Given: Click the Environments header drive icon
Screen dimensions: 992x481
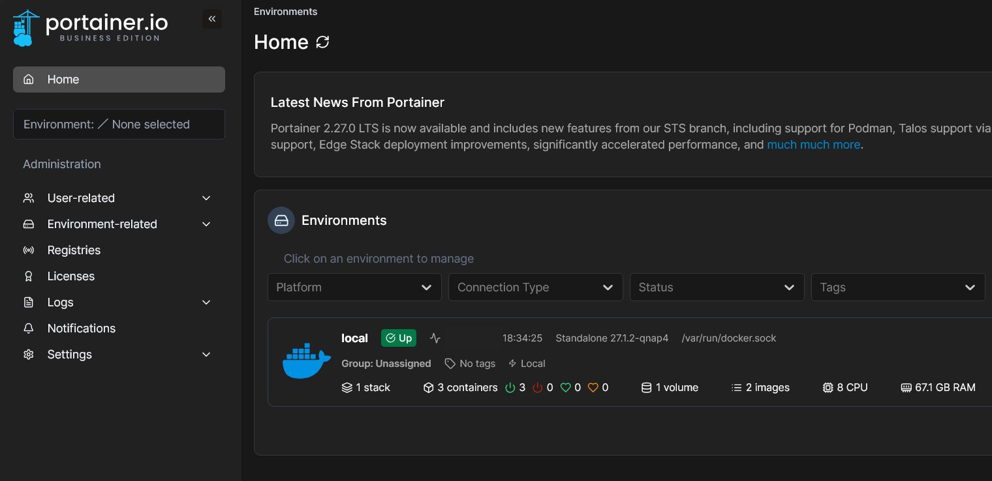Looking at the screenshot, I should [281, 220].
